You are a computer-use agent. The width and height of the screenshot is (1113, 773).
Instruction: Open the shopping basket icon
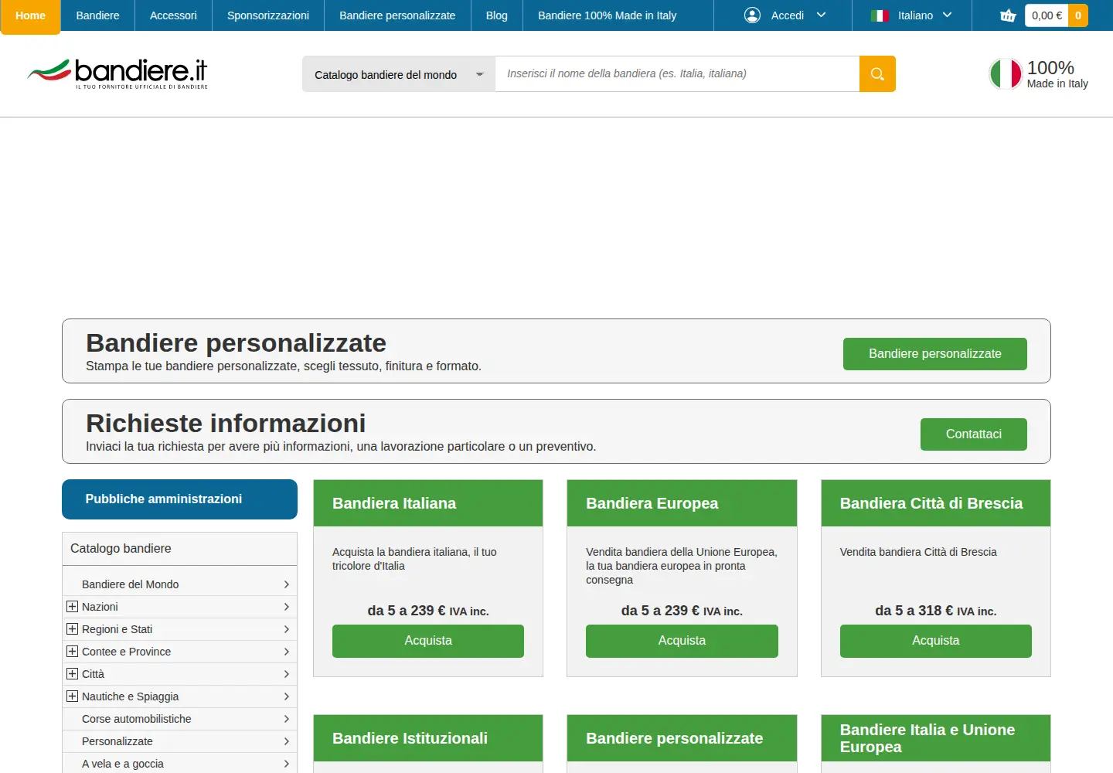(1008, 15)
